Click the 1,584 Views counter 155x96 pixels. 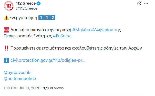coord(54,88)
